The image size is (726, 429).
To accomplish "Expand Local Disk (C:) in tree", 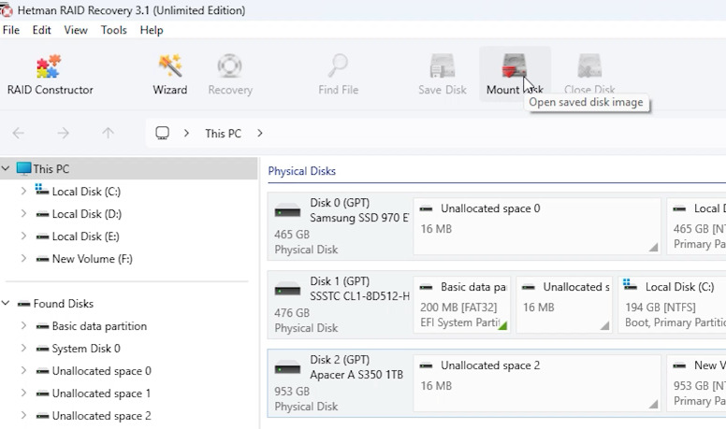I will 23,191.
